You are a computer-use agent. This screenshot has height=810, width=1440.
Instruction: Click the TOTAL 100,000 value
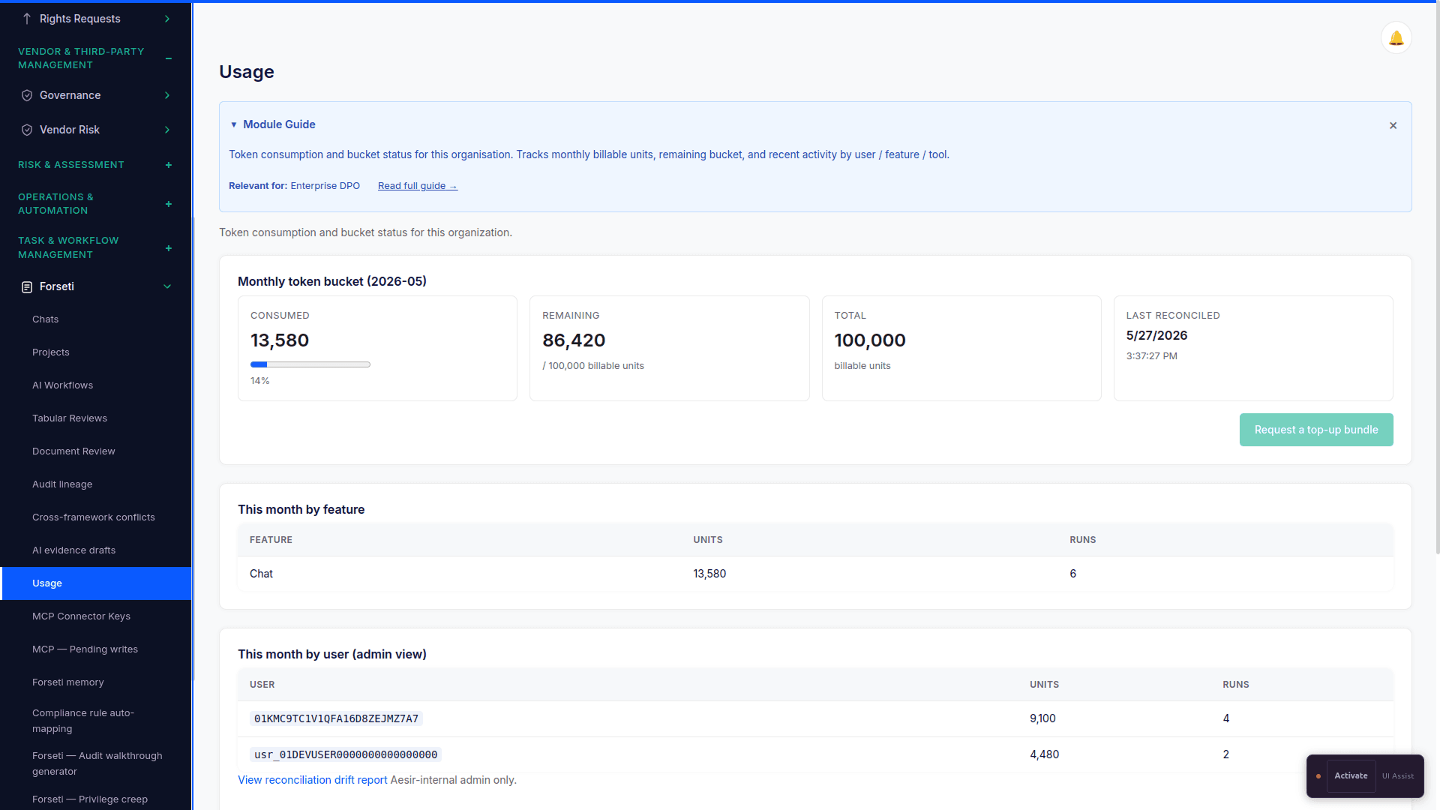coord(869,340)
